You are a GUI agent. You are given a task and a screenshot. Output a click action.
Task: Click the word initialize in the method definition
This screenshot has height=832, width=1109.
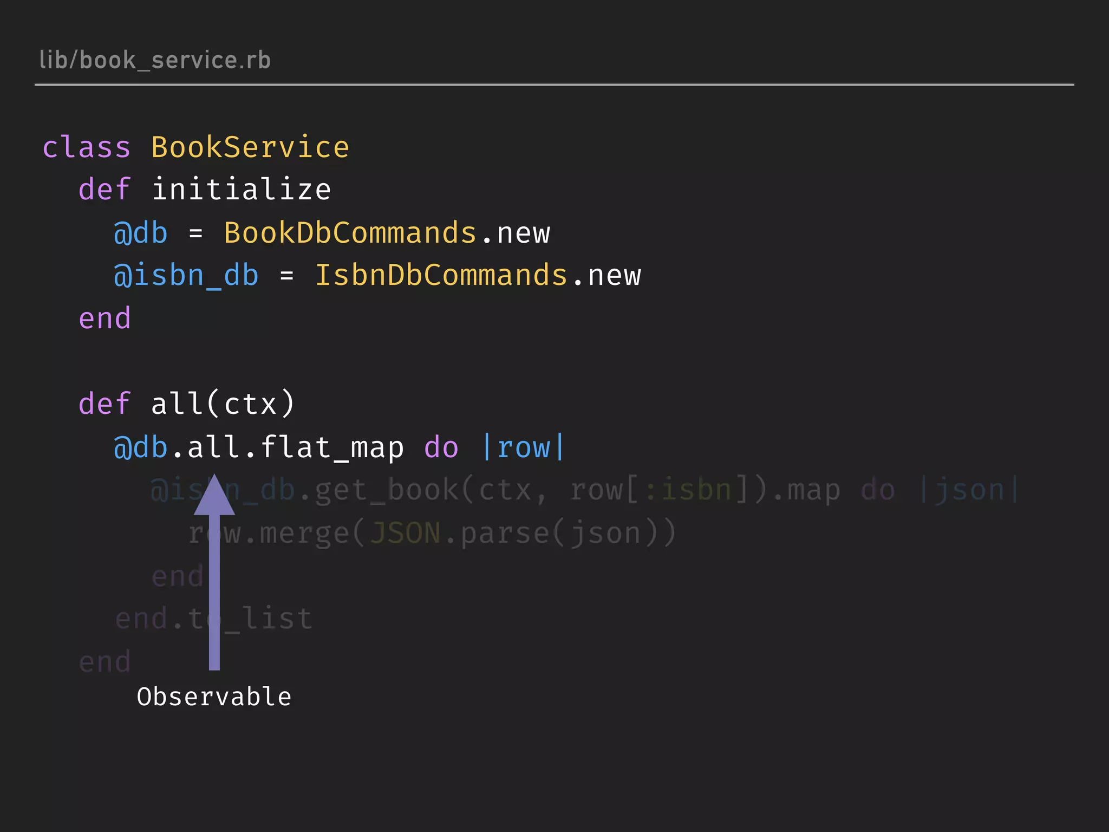241,190
